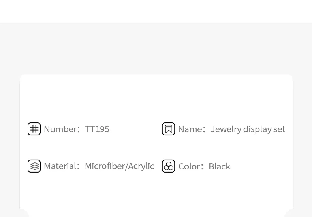Click the rounded white shape at bottom-left corner
This screenshot has width=312, height=217.
[24, 214]
